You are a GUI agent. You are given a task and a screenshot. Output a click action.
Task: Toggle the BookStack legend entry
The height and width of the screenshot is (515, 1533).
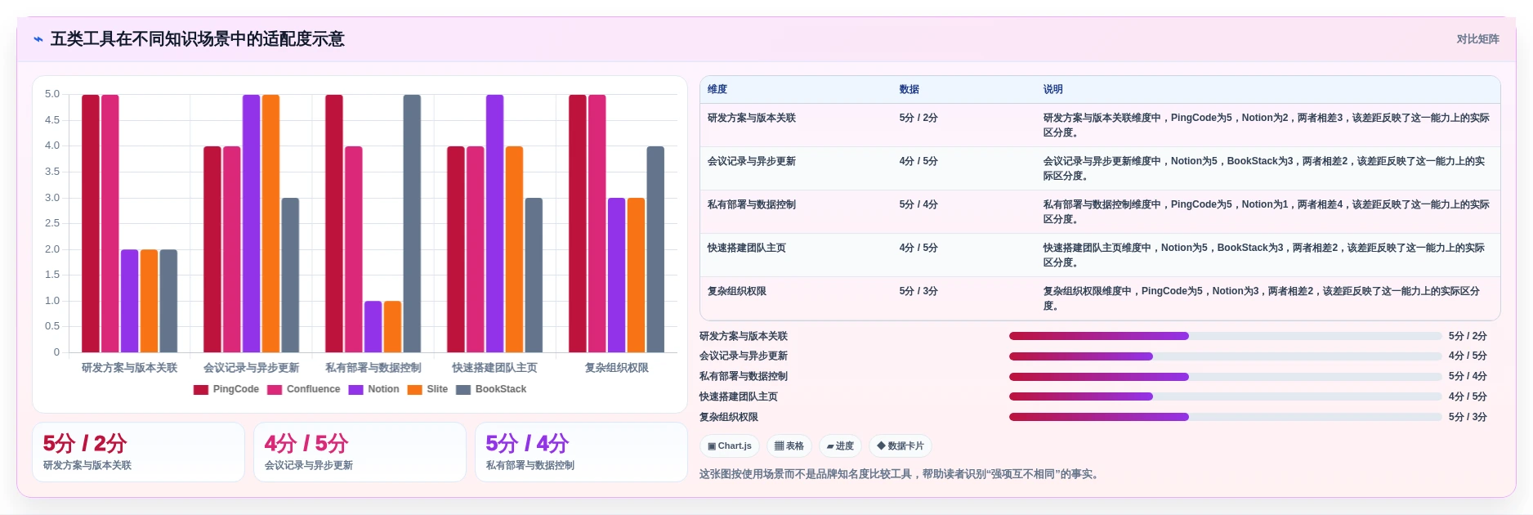[491, 389]
